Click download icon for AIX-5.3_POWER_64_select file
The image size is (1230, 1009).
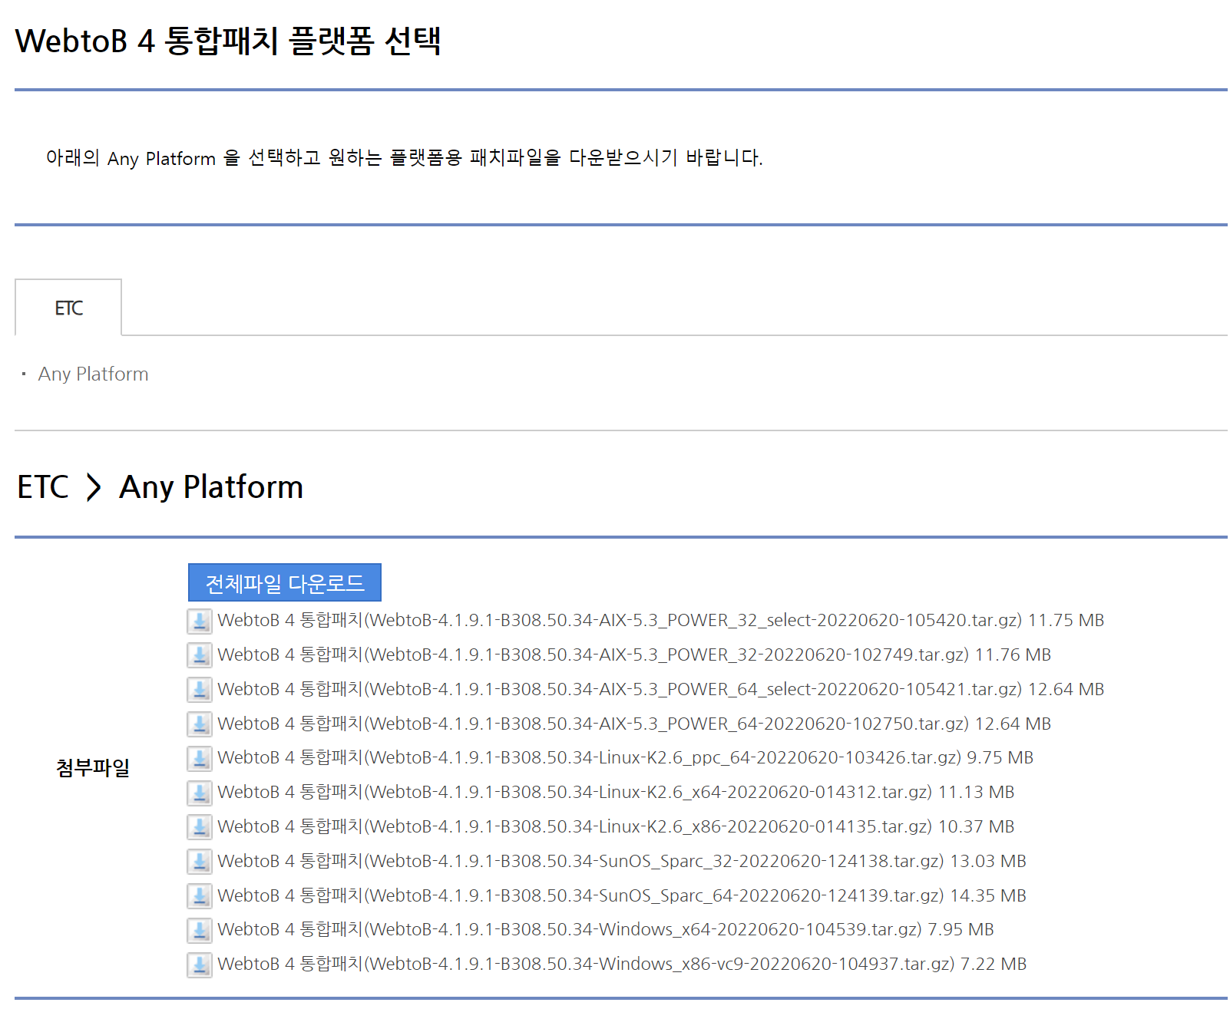point(200,690)
